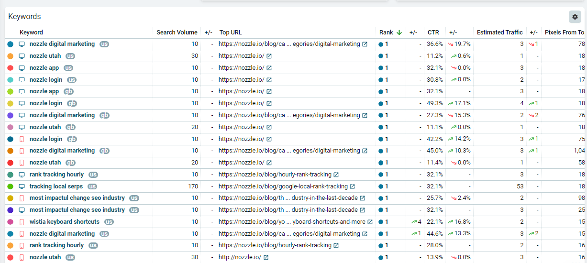
Task: Click purple color dot for desktop nozzle digital marketing gb
Action: tap(11, 115)
